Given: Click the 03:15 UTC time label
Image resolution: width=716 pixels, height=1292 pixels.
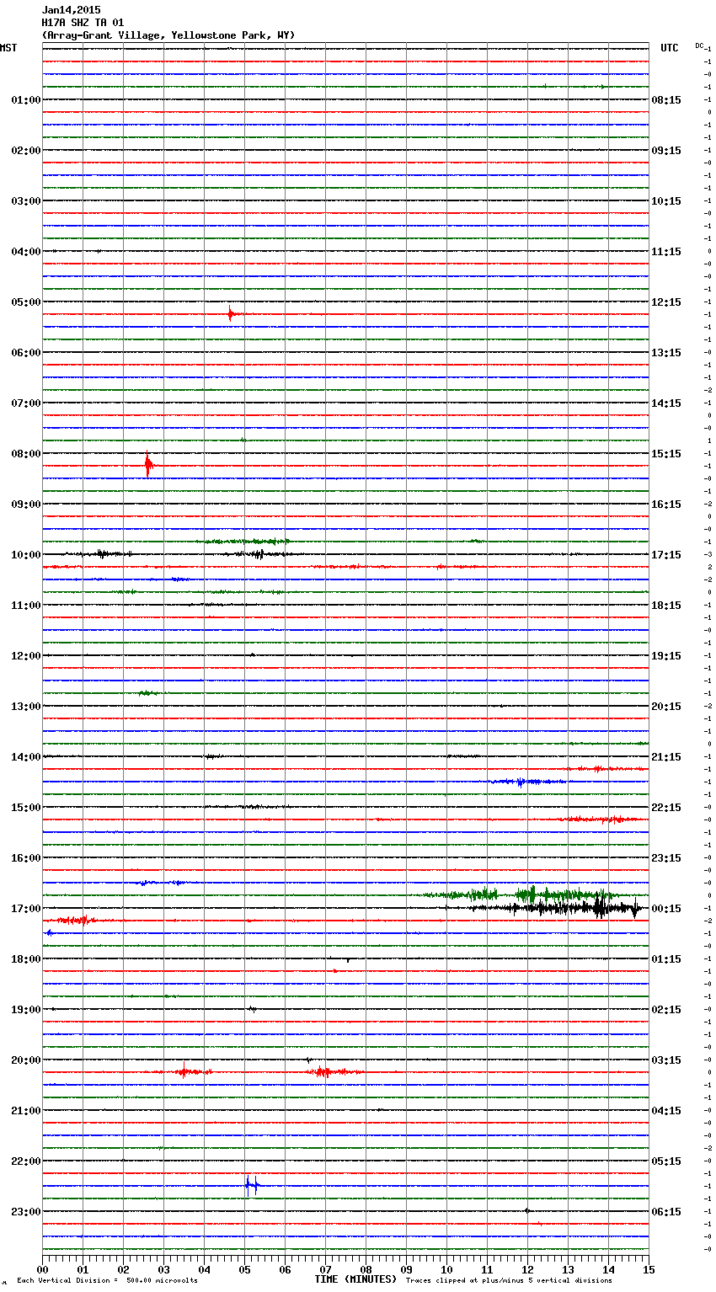Looking at the screenshot, I should (x=666, y=1060).
